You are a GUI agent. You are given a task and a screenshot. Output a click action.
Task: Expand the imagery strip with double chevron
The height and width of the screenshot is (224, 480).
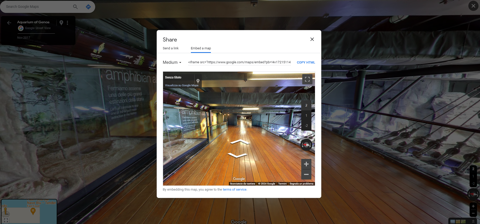473,221
